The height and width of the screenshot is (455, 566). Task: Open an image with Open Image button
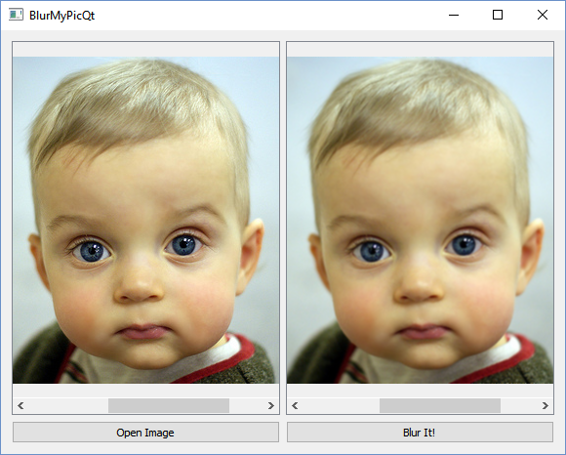(x=145, y=433)
